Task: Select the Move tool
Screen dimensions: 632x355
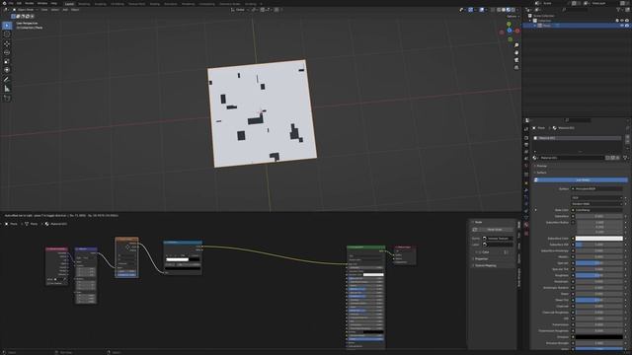Action: [7, 43]
